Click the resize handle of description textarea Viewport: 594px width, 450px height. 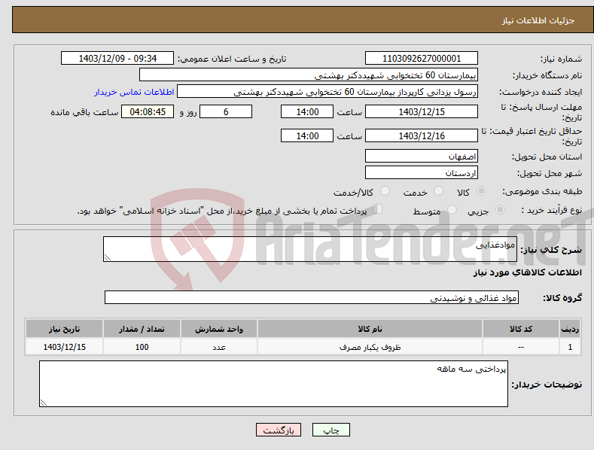pyautogui.click(x=108, y=257)
